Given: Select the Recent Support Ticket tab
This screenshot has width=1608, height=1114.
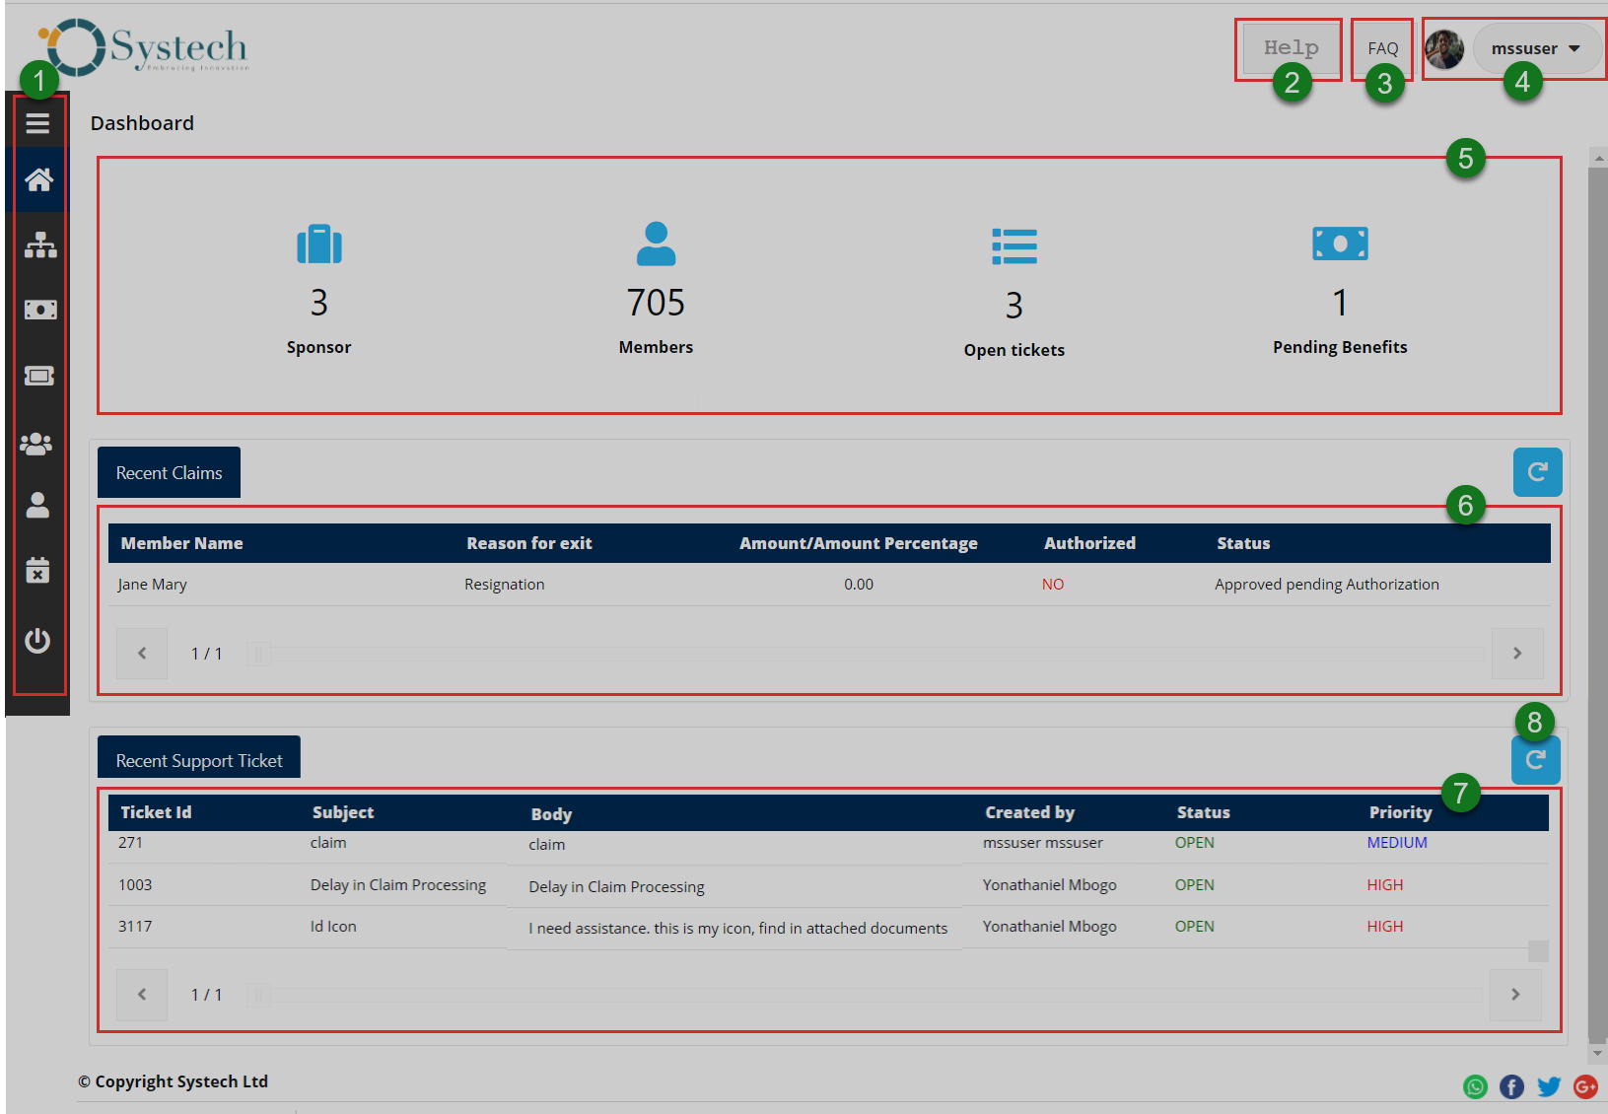Looking at the screenshot, I should coord(199,760).
